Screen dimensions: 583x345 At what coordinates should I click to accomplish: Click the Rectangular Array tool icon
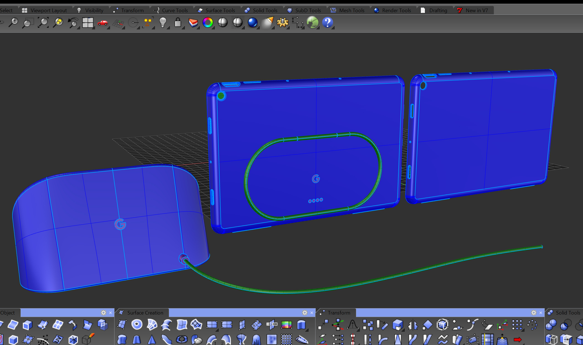tap(517, 325)
